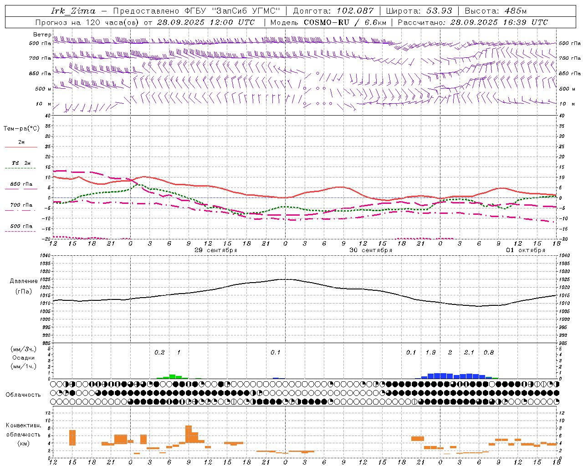Viewport: 583px width, 466px height.
Task: Click the 'Долгота: 102.087' longitude value
Action: (333, 11)
